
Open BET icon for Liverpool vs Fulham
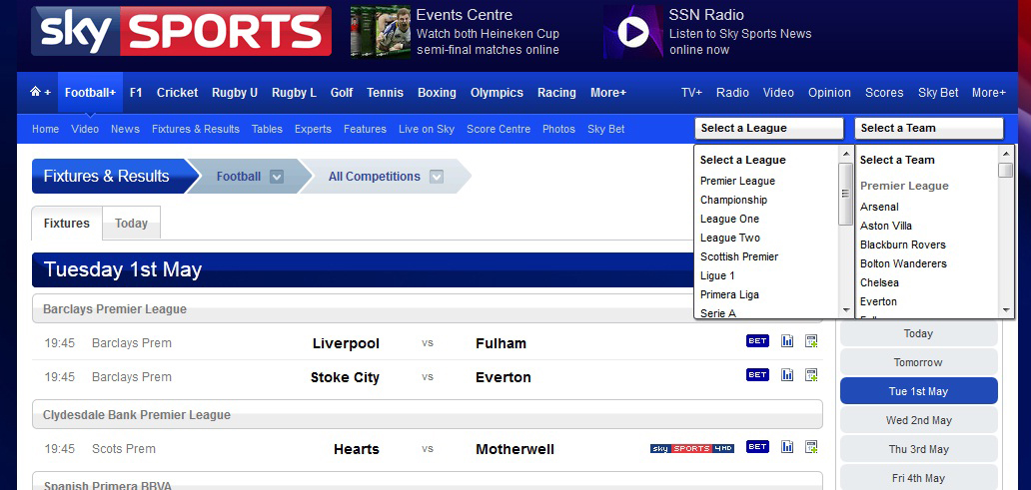pyautogui.click(x=757, y=341)
